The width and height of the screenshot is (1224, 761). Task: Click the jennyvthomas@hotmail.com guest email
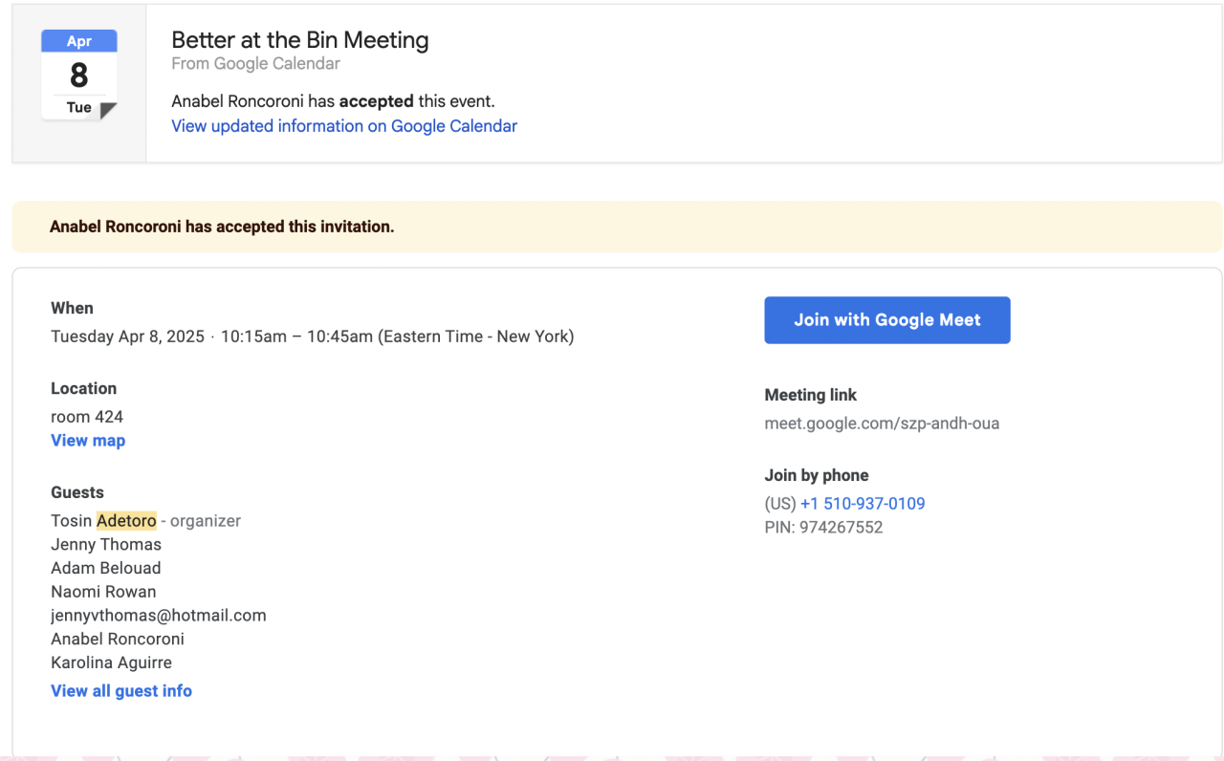click(x=159, y=616)
